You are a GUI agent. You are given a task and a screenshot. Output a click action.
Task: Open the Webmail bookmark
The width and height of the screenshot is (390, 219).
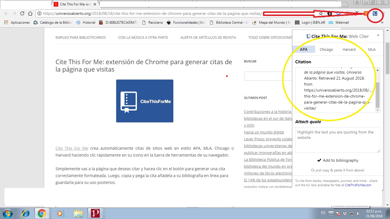tap(339, 22)
